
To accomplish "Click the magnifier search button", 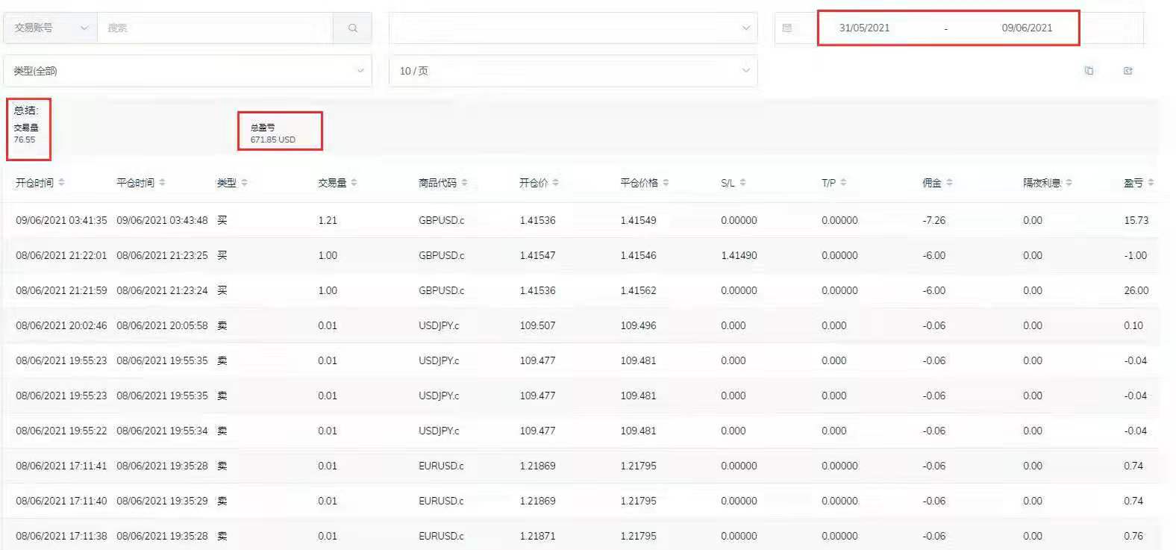I will (x=352, y=28).
